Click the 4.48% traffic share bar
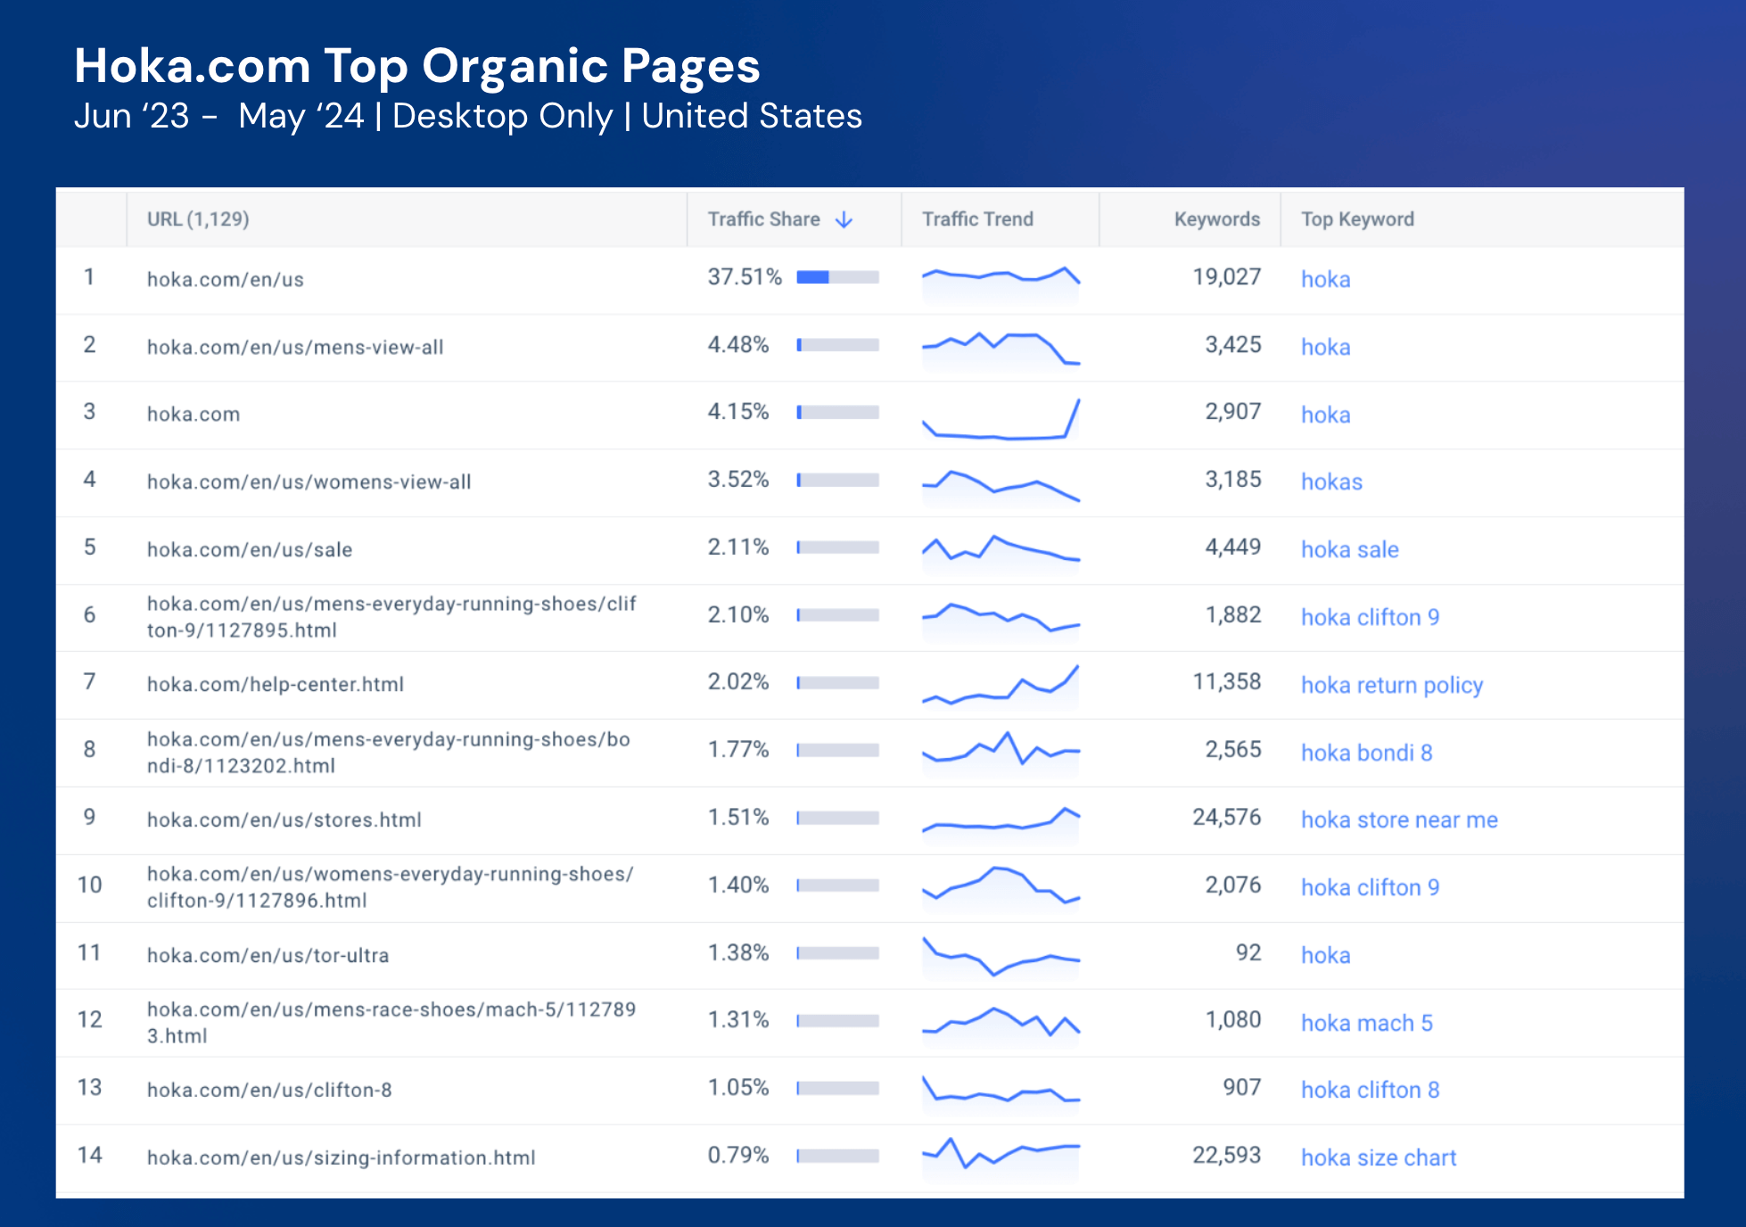Image resolution: width=1746 pixels, height=1227 pixels. tap(837, 345)
